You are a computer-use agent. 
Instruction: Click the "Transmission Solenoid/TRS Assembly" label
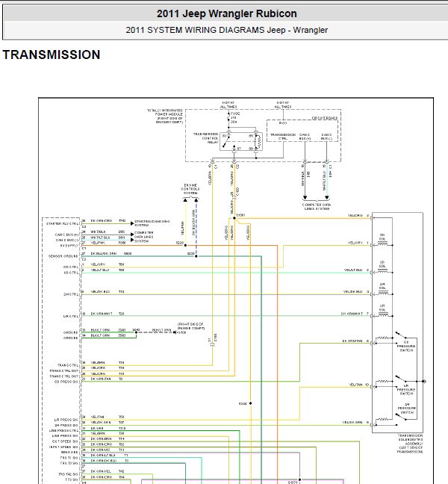[x=411, y=444]
